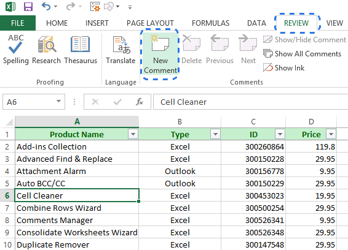Go to the Previous comment
The width and height of the screenshot is (348, 250).
tap(219, 50)
